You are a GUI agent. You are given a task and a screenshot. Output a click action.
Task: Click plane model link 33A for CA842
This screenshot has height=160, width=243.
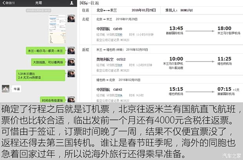pos(120,95)
